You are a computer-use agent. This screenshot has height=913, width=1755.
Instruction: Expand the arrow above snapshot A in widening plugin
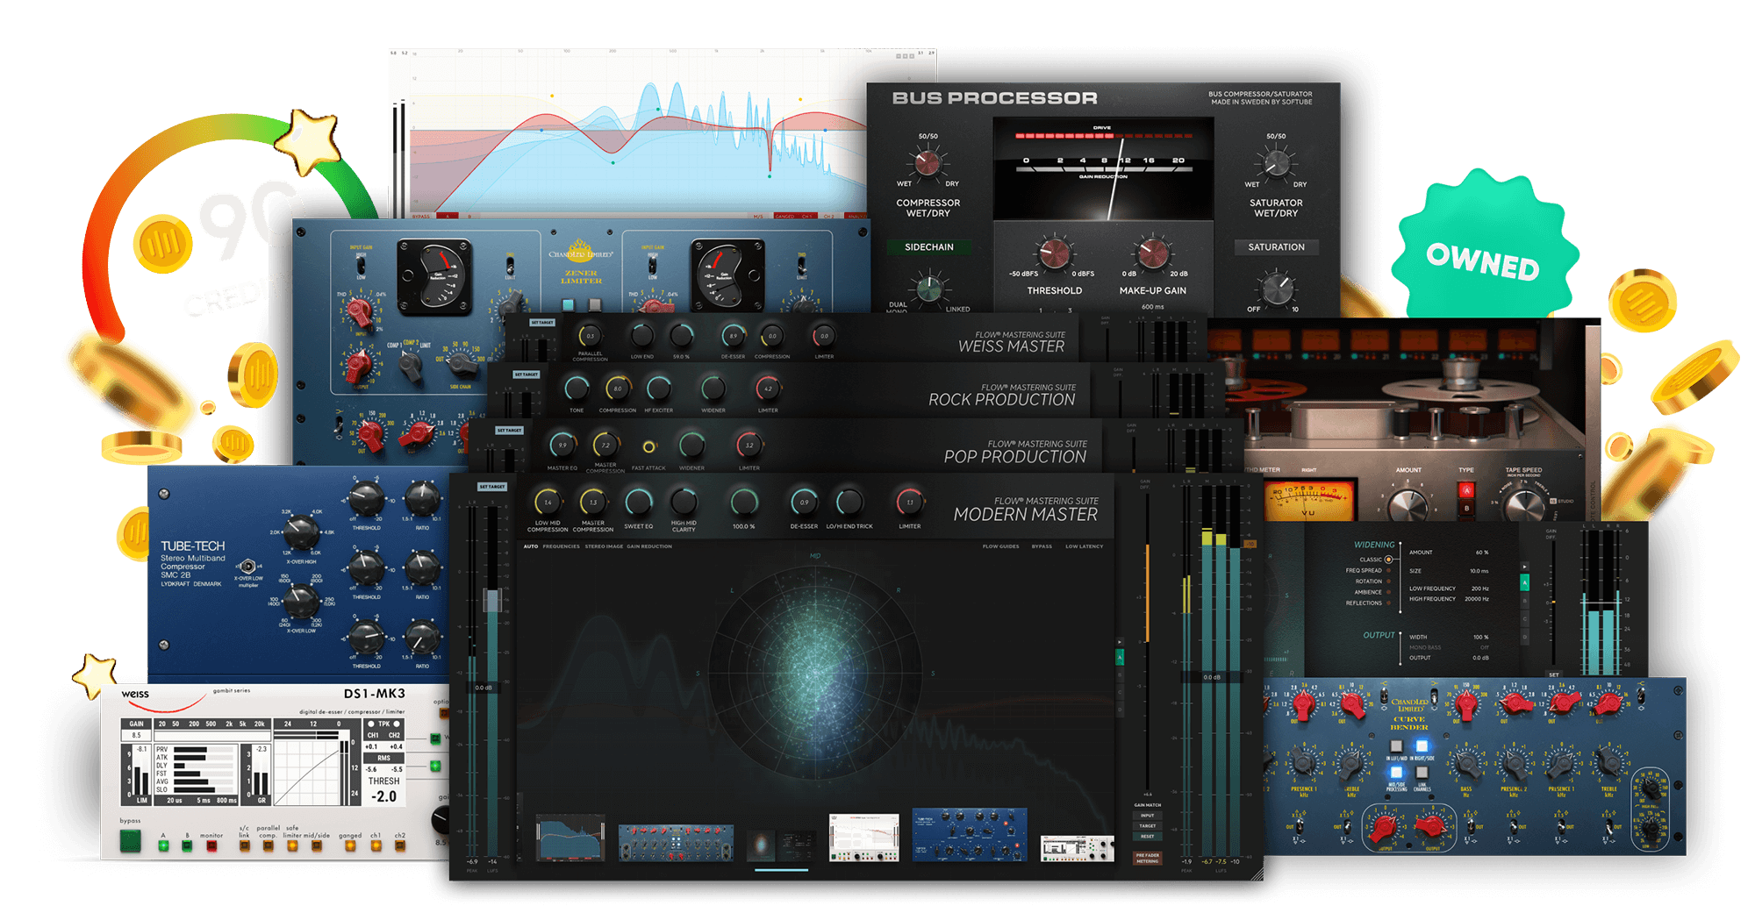click(1524, 567)
